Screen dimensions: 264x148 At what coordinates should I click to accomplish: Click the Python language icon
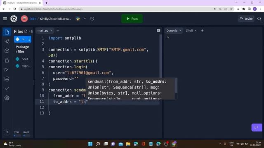[78, 18]
